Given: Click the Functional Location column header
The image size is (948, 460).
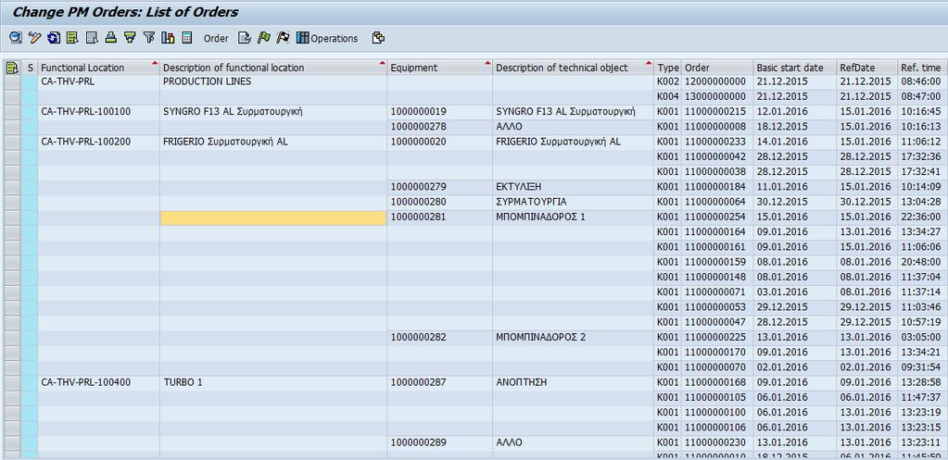Looking at the screenshot, I should point(98,68).
